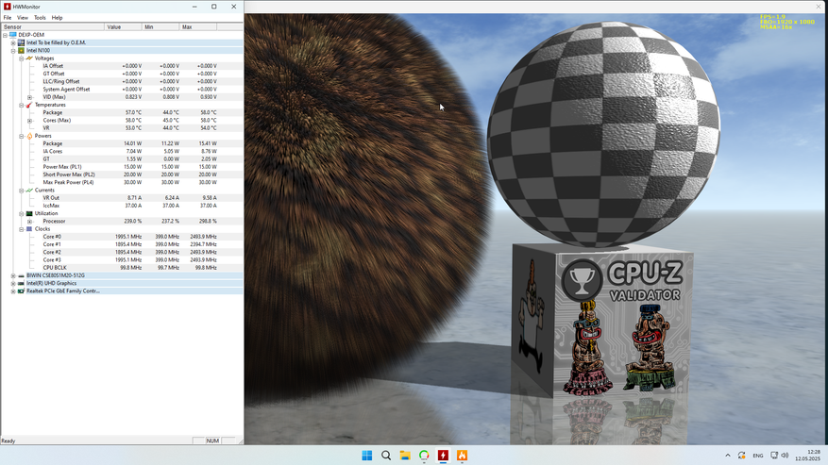
Task: Click the Temperatures thermometer icon
Action: tap(29, 105)
